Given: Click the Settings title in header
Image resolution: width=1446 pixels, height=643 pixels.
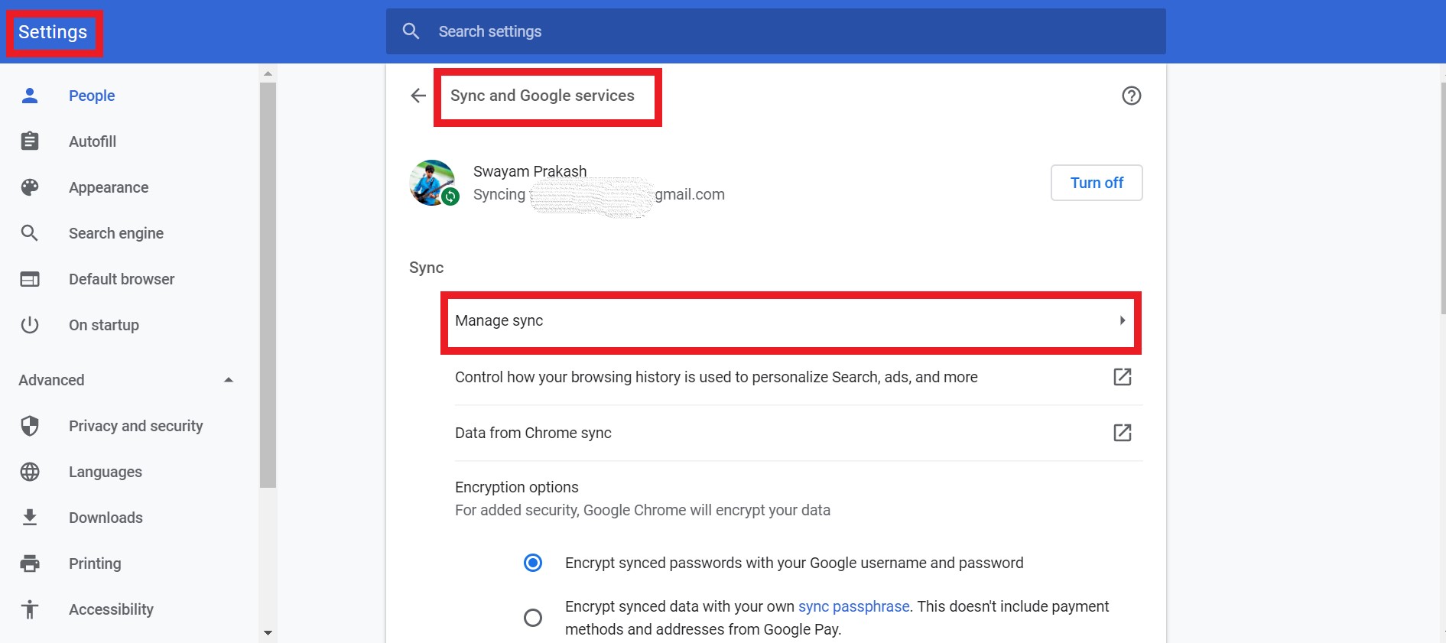Looking at the screenshot, I should (53, 32).
